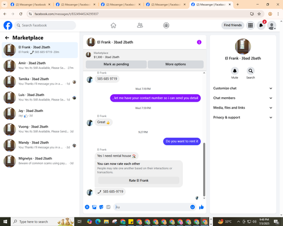
Task: Open the emoji picker in message field
Action: coord(192,207)
